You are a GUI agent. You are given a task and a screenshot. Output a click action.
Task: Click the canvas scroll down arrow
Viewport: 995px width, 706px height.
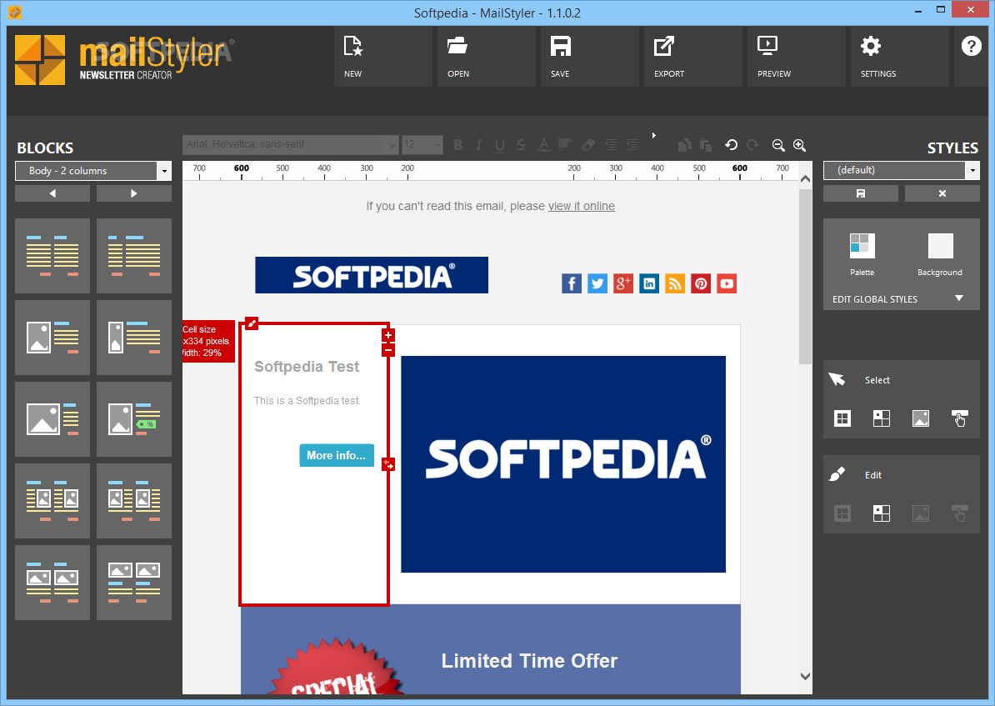805,677
